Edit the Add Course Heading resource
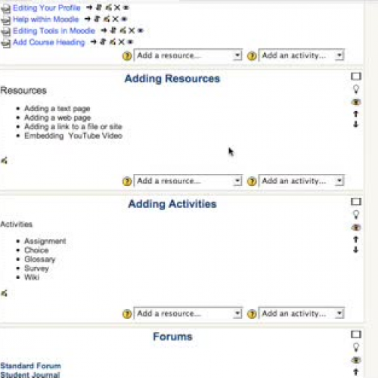This screenshot has width=378, height=378. point(113,42)
